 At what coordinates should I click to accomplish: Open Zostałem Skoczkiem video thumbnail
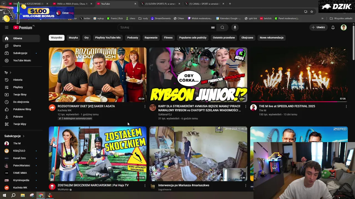98,154
